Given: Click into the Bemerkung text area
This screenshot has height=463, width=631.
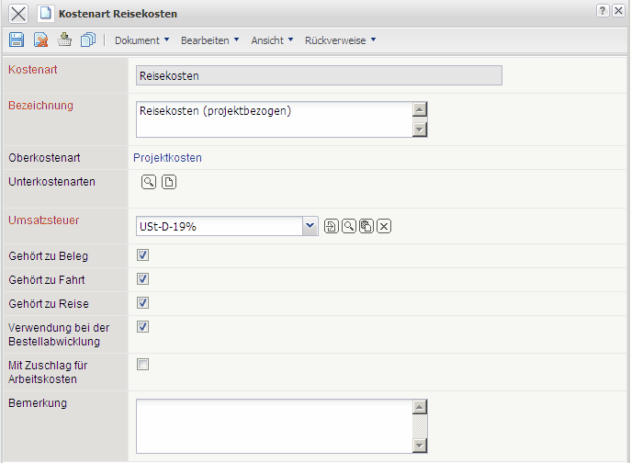Looking at the screenshot, I should point(273,425).
